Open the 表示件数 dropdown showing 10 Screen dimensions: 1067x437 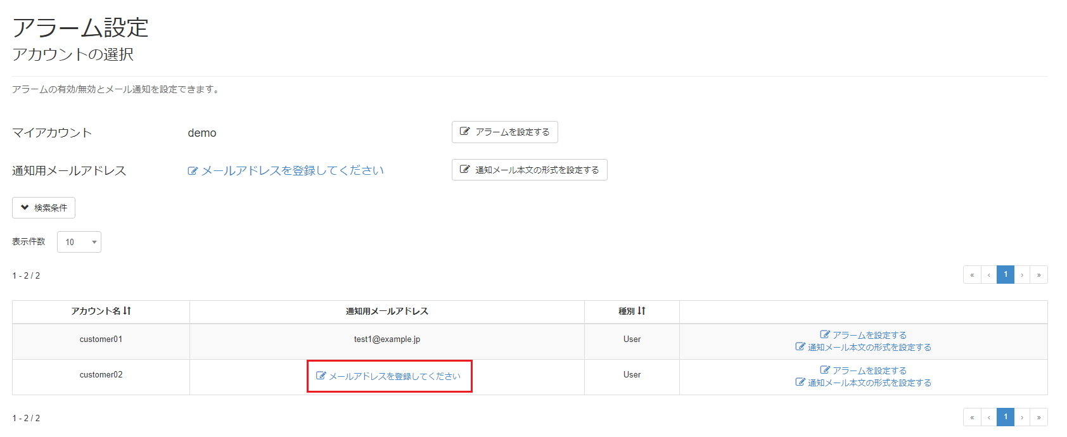79,242
